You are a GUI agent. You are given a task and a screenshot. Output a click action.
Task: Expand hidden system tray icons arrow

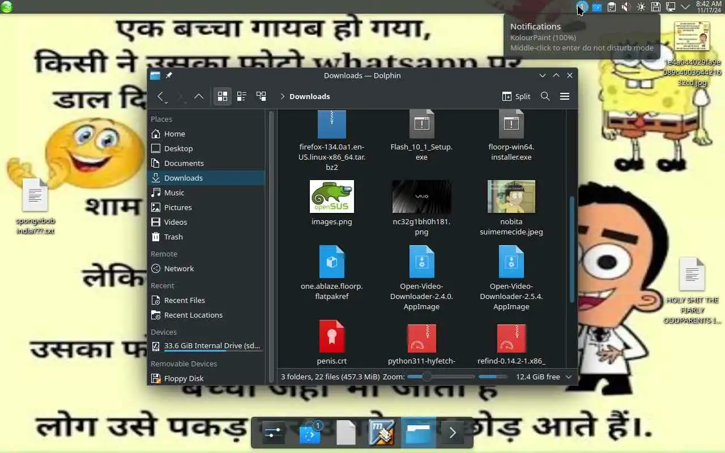685,7
